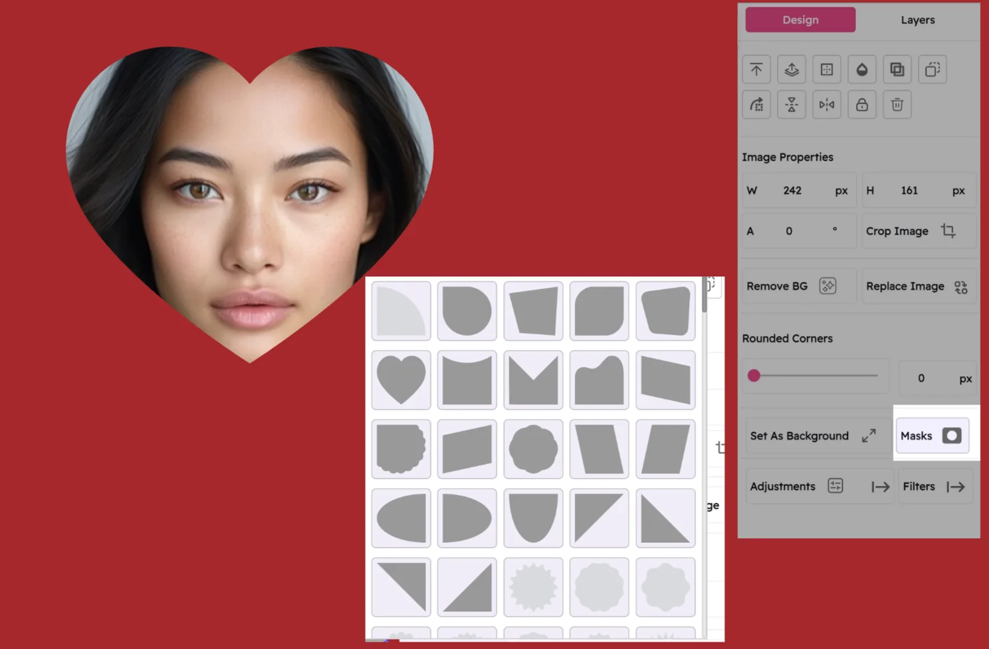Flip the image horizontally

(x=826, y=105)
